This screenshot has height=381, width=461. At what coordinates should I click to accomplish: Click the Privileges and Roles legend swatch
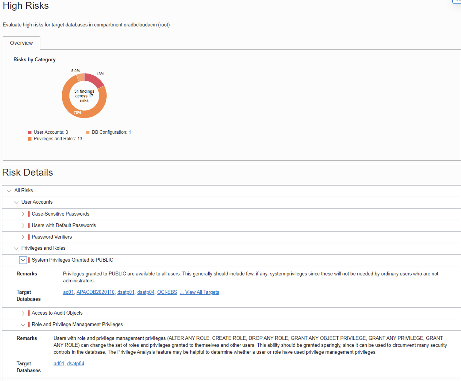pos(30,139)
